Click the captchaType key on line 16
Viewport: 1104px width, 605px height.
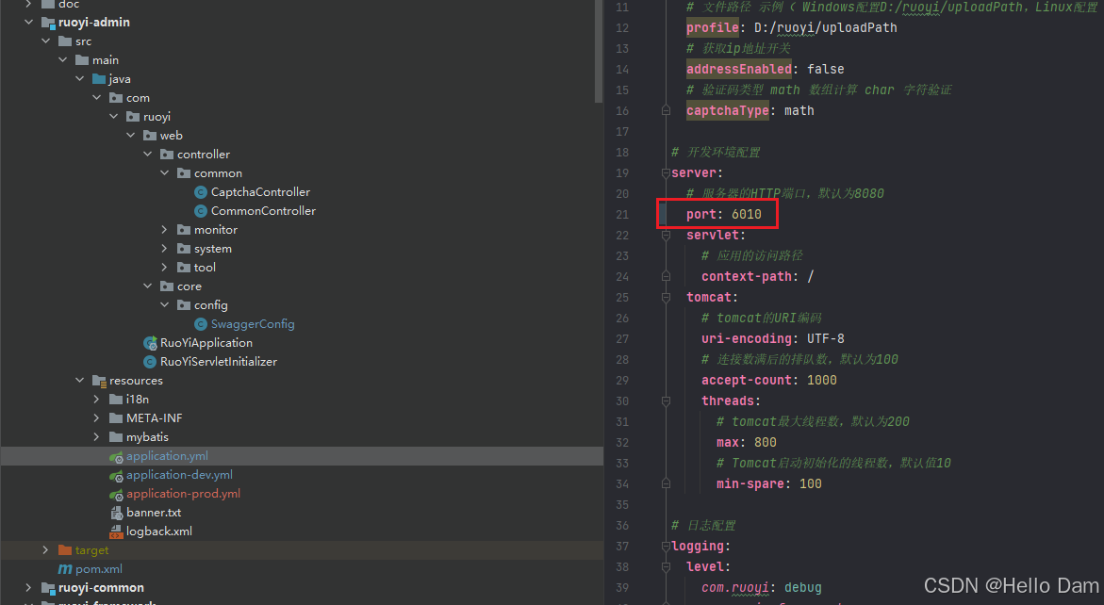click(727, 111)
